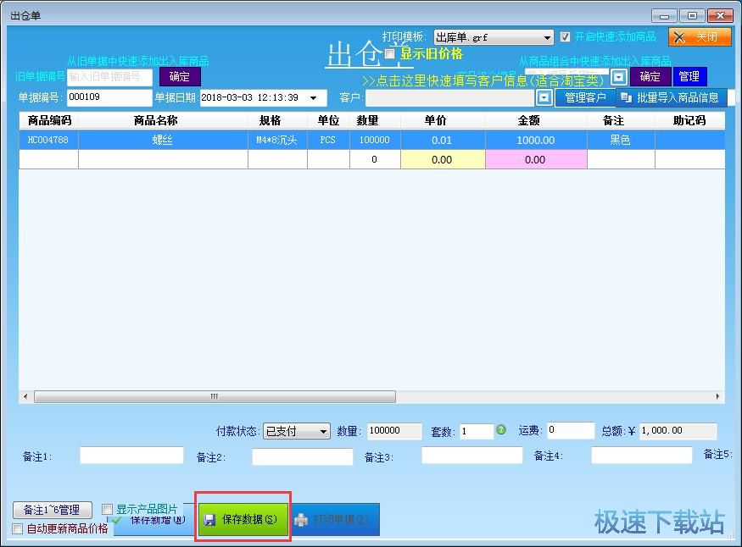Image resolution: width=742 pixels, height=547 pixels.
Task: Expand the 付款状态 payment status dropdown
Action: coord(323,432)
